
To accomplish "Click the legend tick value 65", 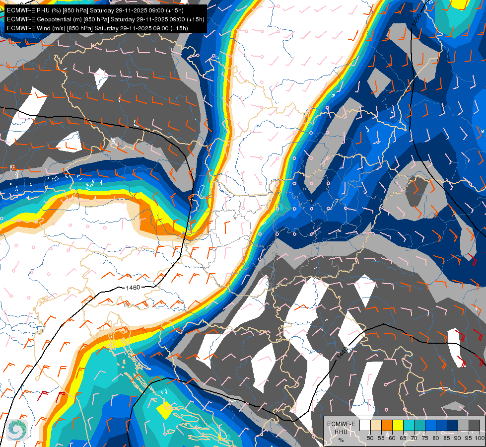I will 403,438.
